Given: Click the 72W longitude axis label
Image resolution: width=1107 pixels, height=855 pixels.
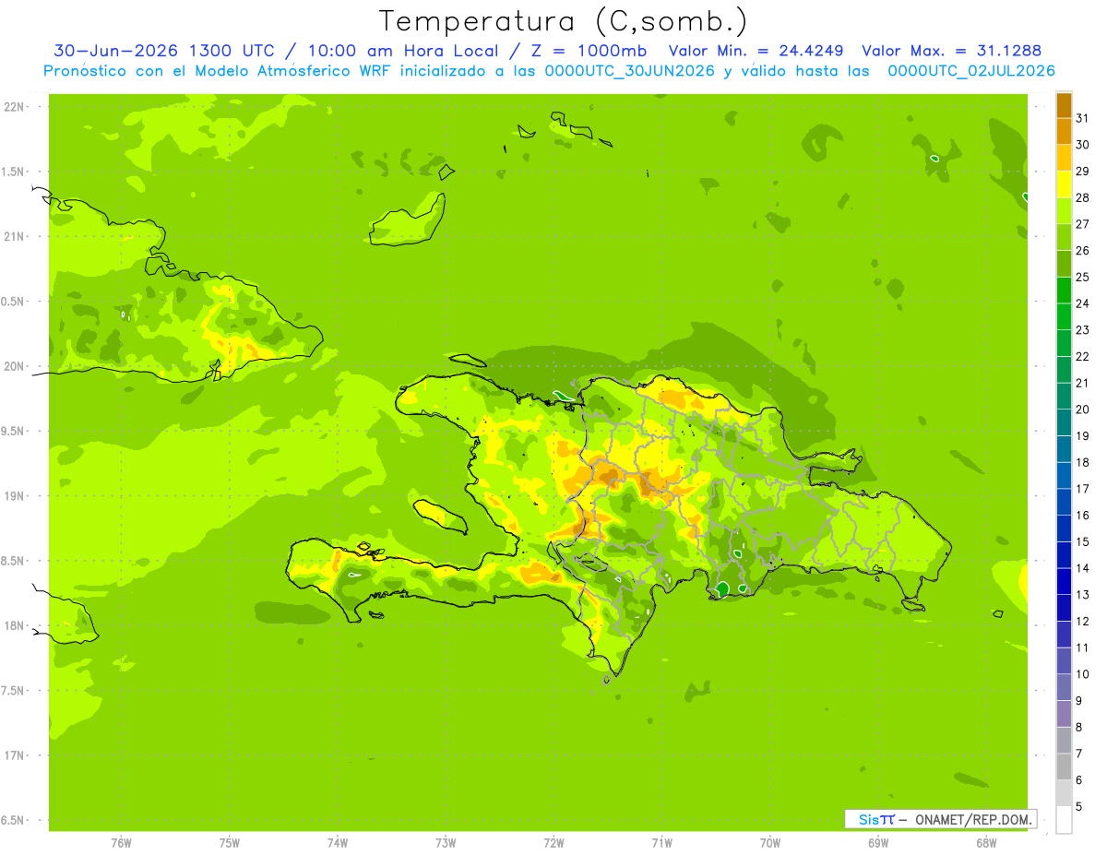Looking at the screenshot, I should pyautogui.click(x=554, y=842).
